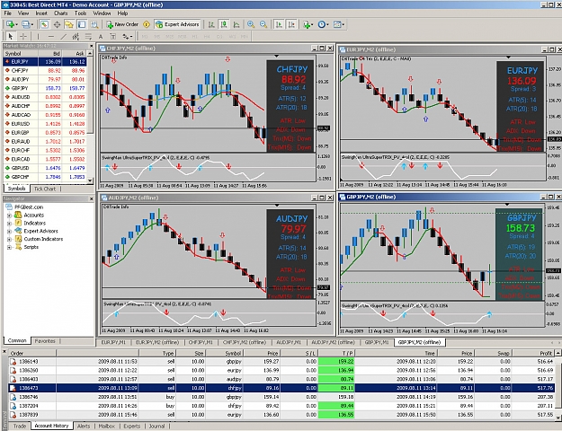The width and height of the screenshot is (562, 431).
Task: Open the New Chart toolbar icon
Action: (10, 24)
